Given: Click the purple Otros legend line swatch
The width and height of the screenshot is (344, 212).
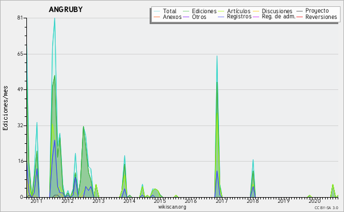Looking at the screenshot, I should [186, 17].
